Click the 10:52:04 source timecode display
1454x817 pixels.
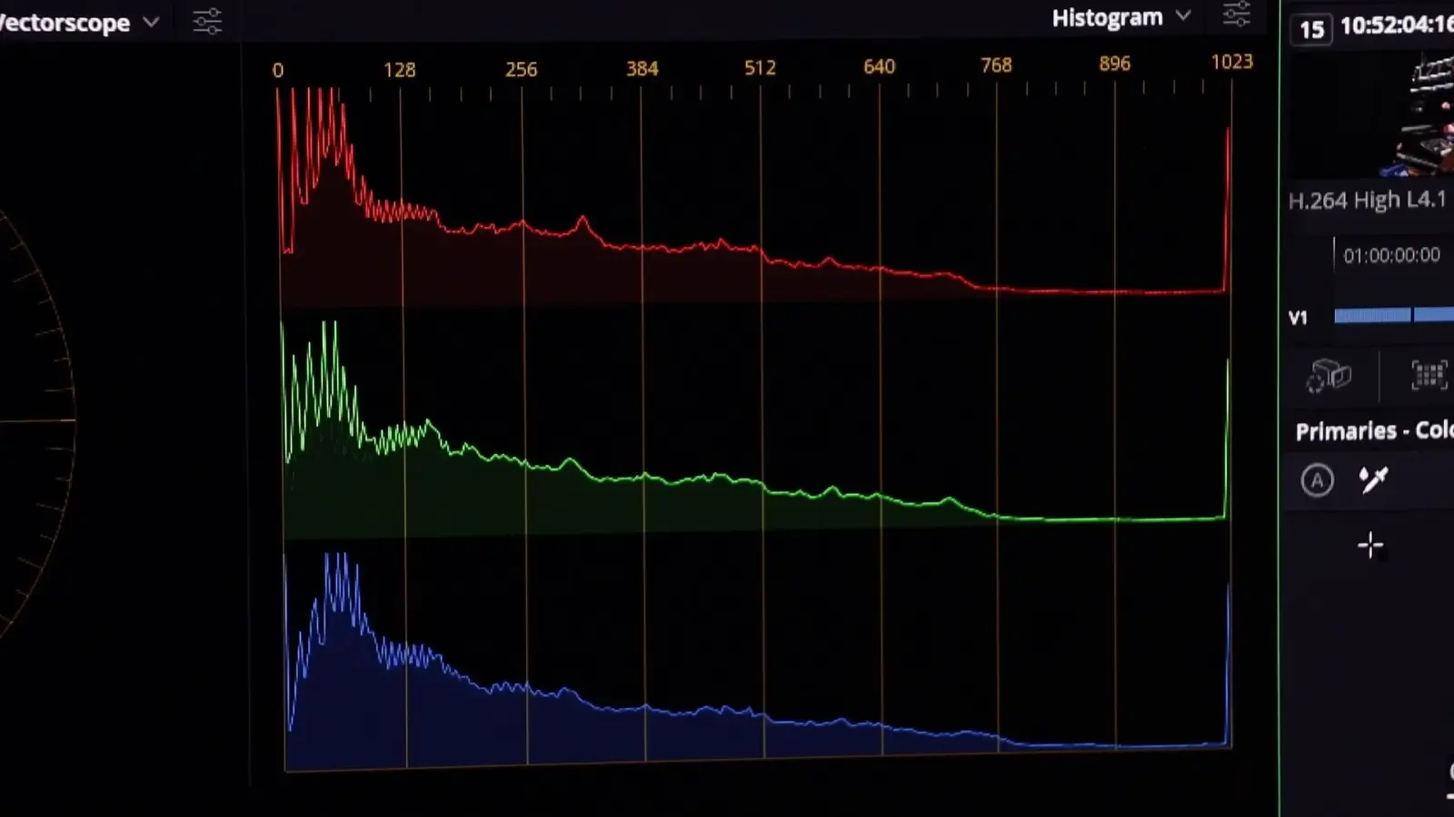click(x=1396, y=25)
